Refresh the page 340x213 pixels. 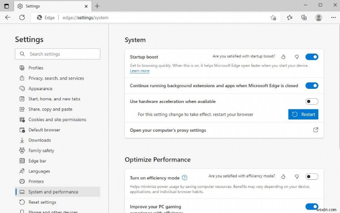coord(22,17)
